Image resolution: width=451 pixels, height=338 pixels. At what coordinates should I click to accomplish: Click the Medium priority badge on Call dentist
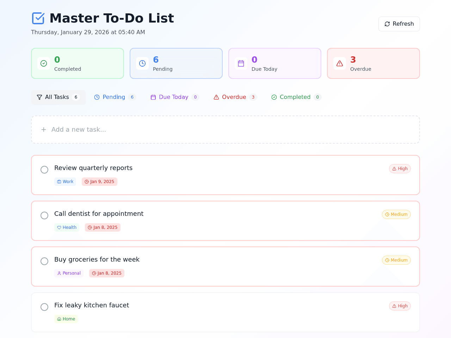396,214
